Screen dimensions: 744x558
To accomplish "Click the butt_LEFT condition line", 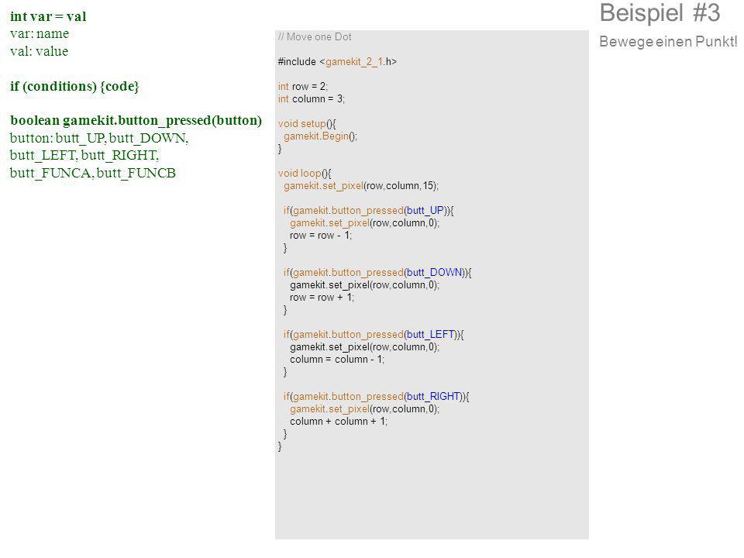I will pyautogui.click(x=374, y=335).
